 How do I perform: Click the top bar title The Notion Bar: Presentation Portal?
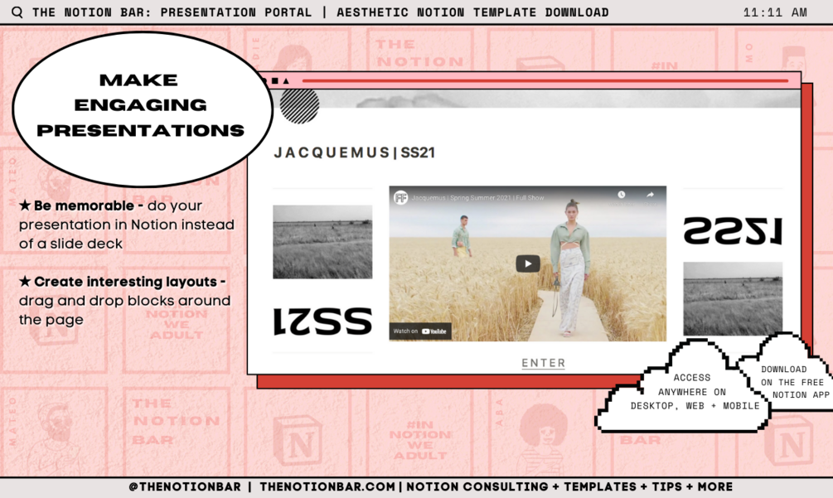pos(172,12)
